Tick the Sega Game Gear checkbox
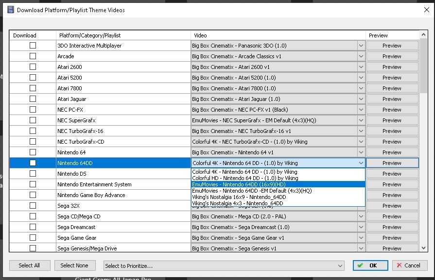Viewport: 435px width, 280px height. tap(33, 238)
